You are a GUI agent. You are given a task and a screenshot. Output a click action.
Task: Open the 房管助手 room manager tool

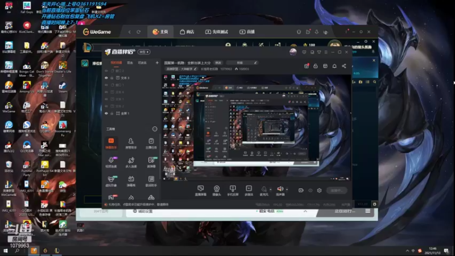(131, 143)
